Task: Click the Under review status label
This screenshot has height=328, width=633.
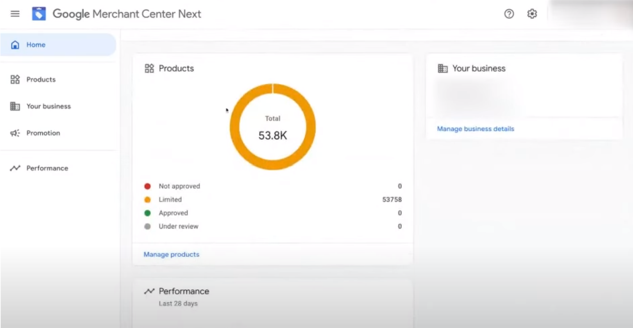Action: [179, 226]
